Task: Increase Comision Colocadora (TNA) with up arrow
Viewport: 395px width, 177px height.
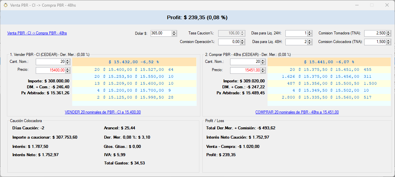Action: point(389,41)
